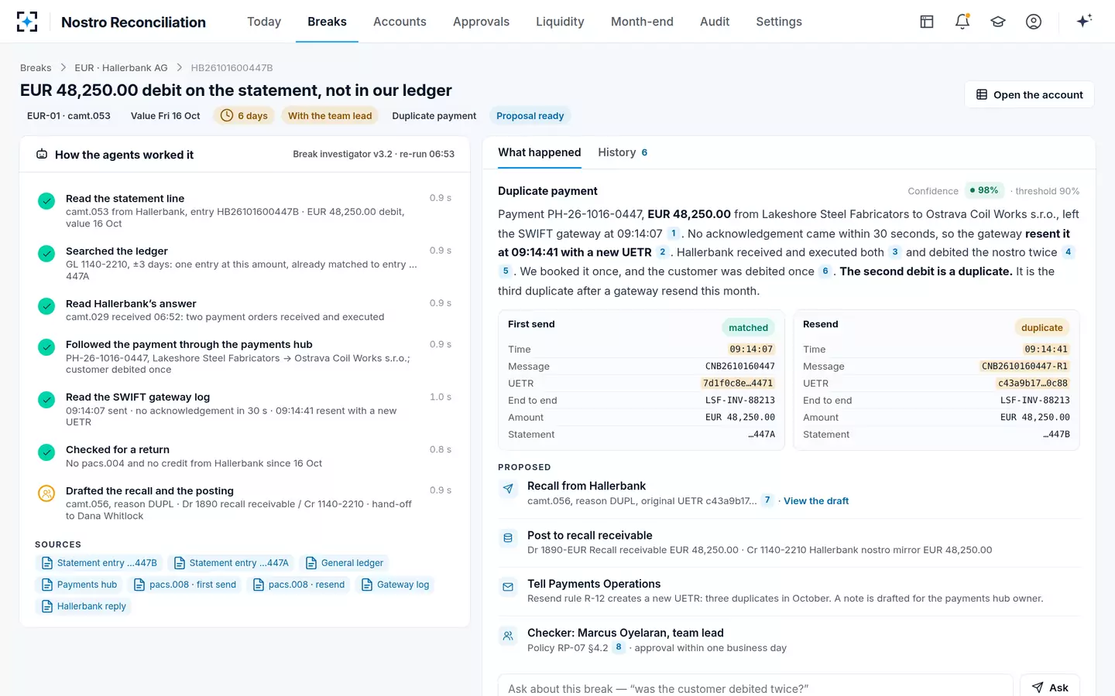Click the Ask about this break input

(x=755, y=687)
